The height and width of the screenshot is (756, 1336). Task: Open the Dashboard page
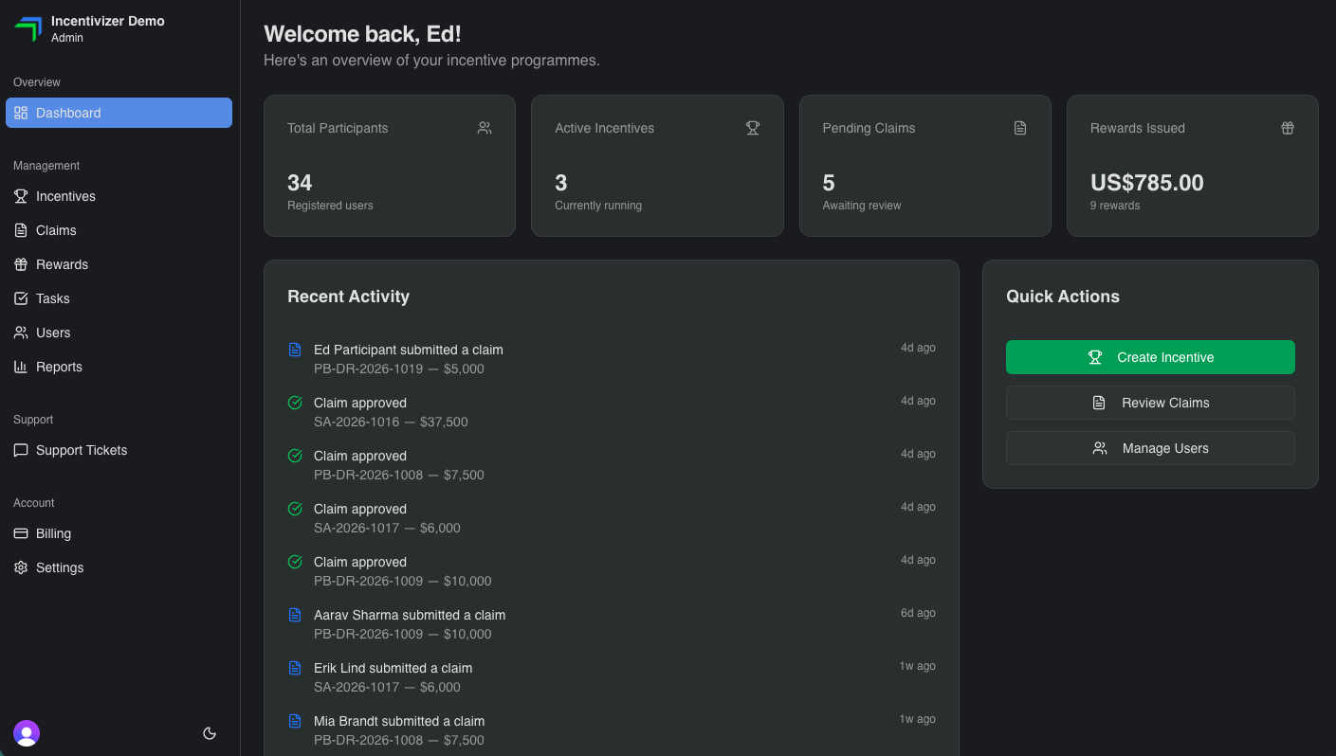point(119,113)
